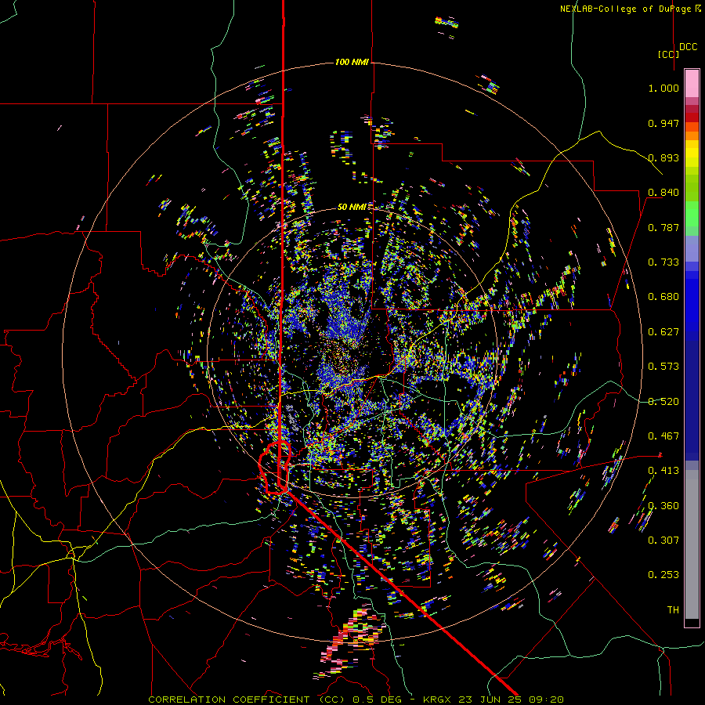Click the 0.467 scale value
Viewport: 705px width, 705px height.
[x=663, y=436]
